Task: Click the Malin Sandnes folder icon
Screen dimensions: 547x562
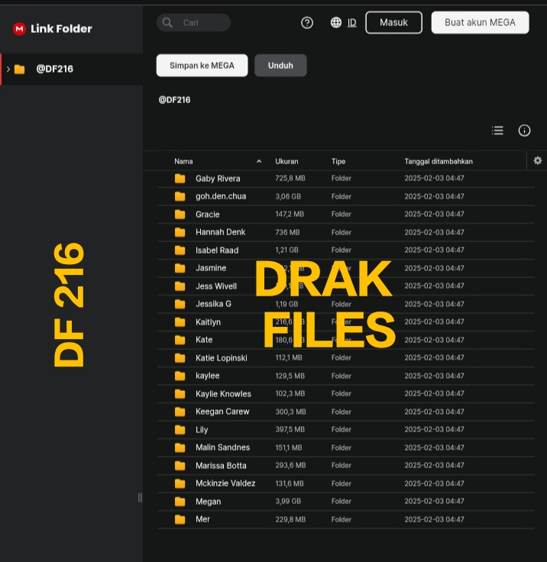Action: [180, 447]
